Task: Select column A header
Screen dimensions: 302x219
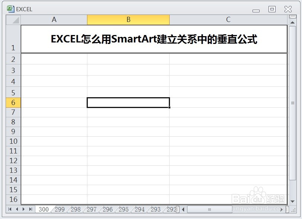Action: coord(54,20)
